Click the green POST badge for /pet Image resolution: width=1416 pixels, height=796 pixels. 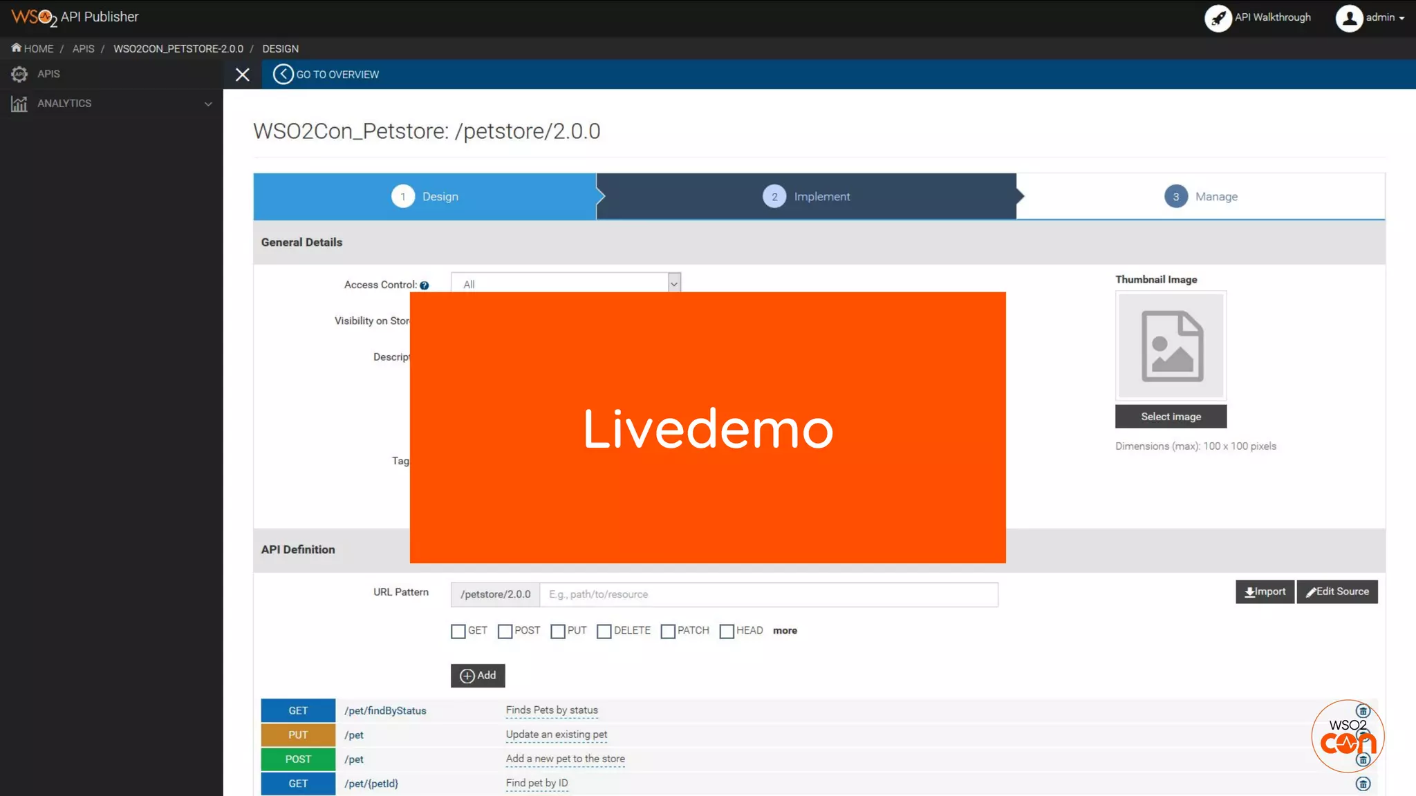click(298, 759)
